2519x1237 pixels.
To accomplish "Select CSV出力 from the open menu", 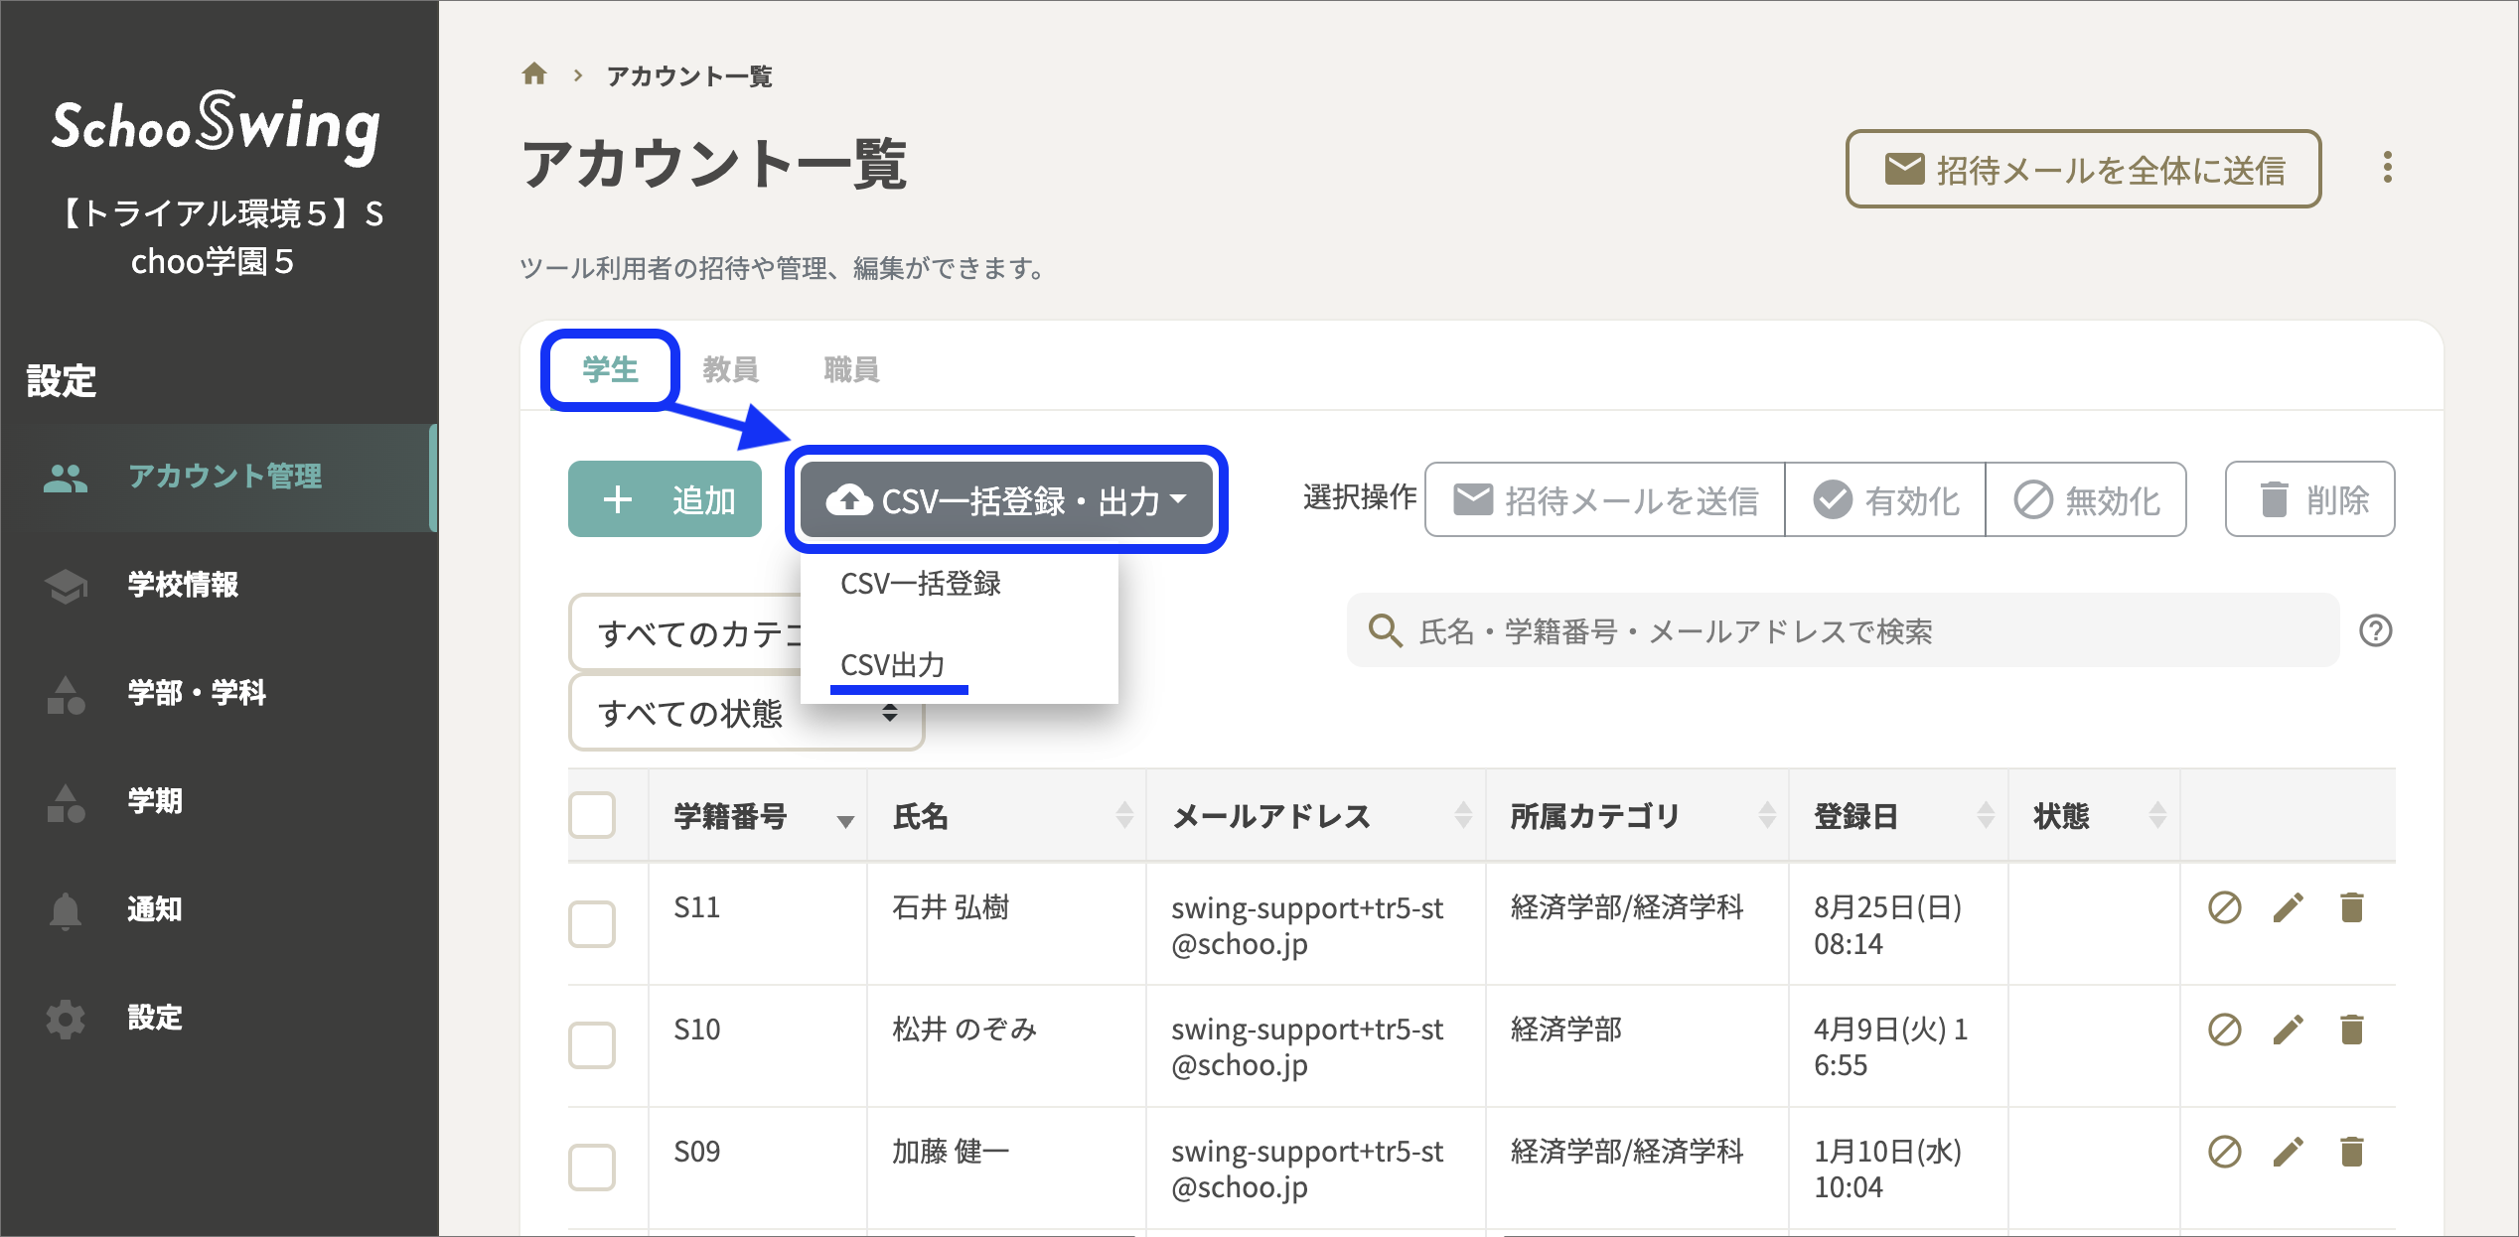I will click(893, 665).
